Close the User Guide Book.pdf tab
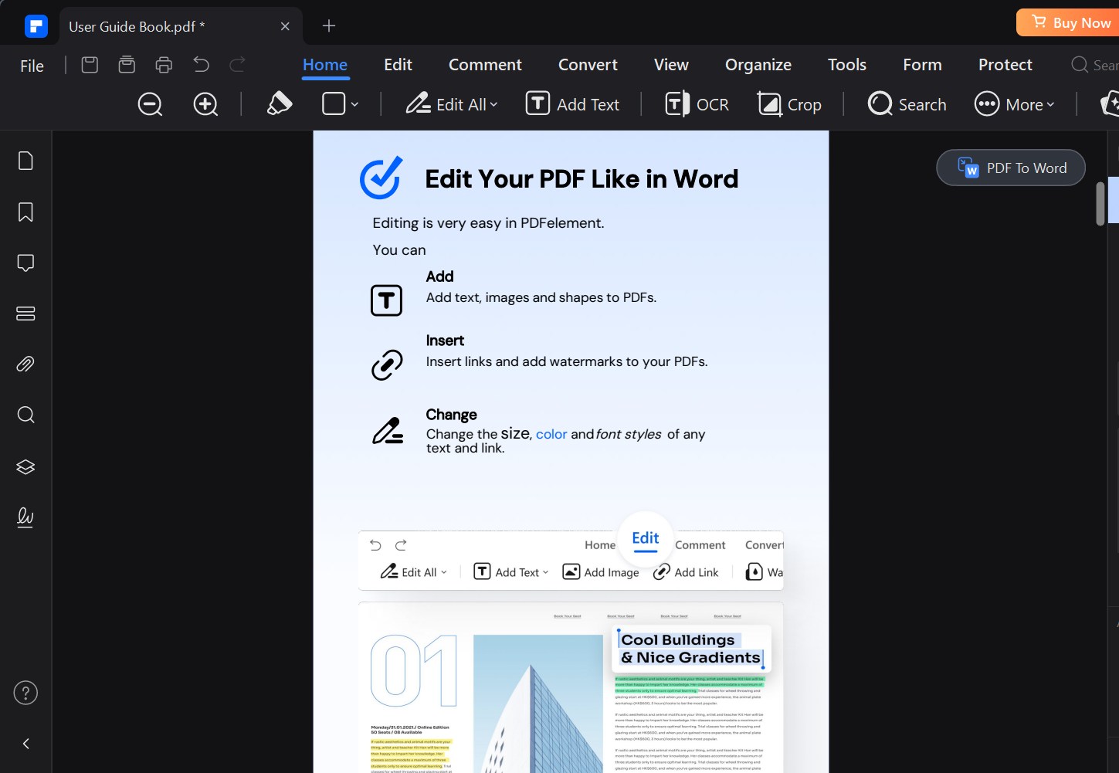 285,26
